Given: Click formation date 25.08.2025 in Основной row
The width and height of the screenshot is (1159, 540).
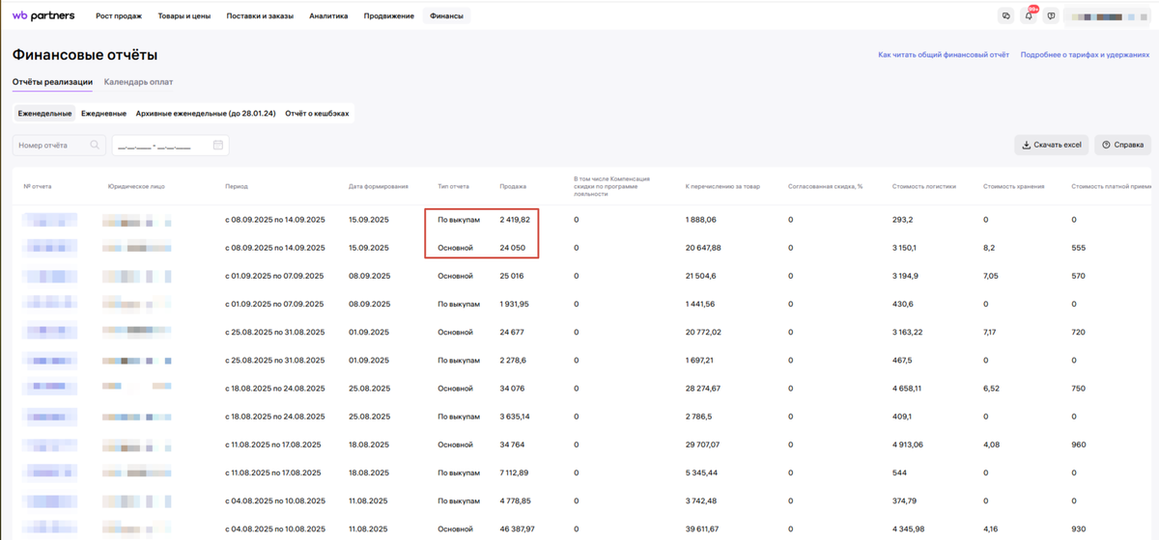Looking at the screenshot, I should coord(370,389).
